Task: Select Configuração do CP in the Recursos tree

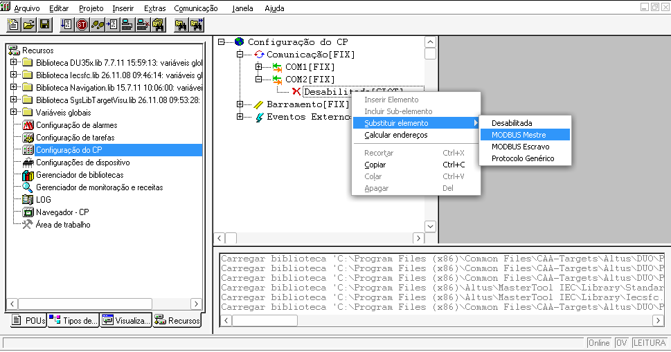Action: 69,150
